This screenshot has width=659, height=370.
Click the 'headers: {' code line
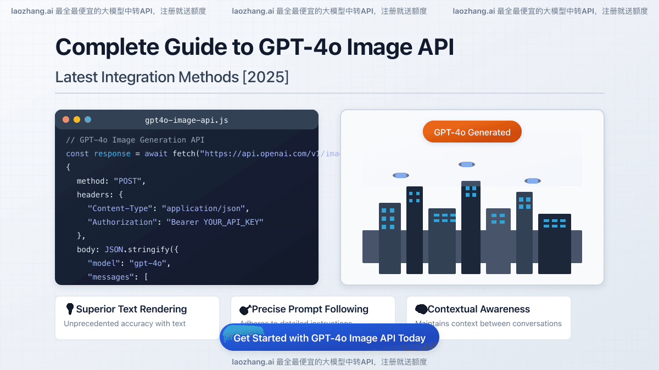[100, 195]
